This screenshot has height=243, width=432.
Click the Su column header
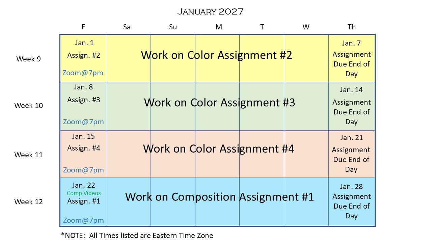pyautogui.click(x=173, y=27)
